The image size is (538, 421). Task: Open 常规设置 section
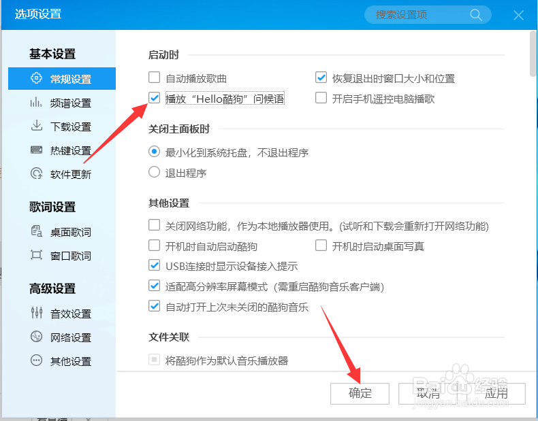point(62,78)
